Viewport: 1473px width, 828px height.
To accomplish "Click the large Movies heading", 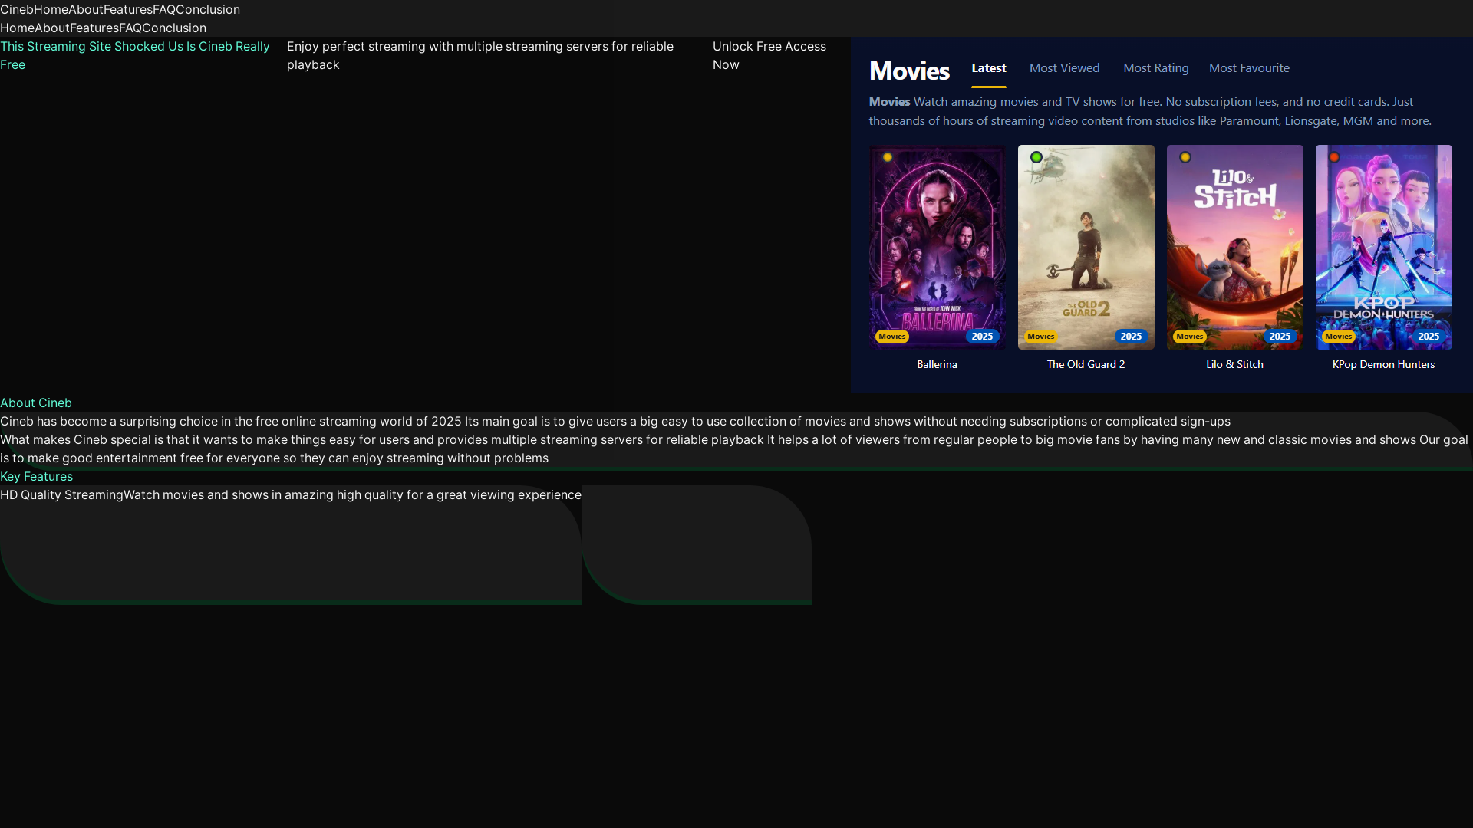I will coord(909,71).
